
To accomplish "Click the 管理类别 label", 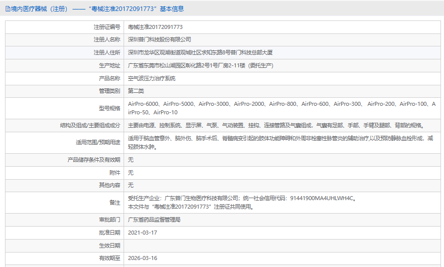I will pos(110,91).
